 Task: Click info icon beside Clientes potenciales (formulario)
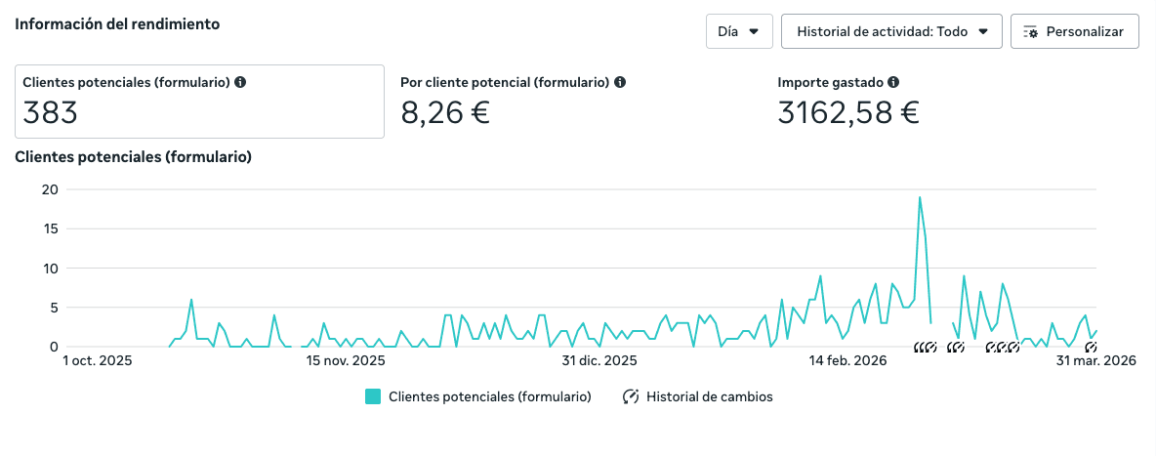pyautogui.click(x=240, y=83)
